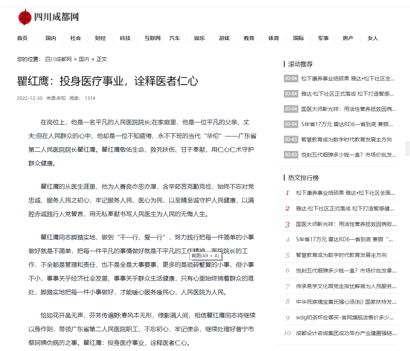Open 滚动推荐 item 悦刻五代烟弹多少钱一盒
Screen dimensions: 410x351
pyautogui.click(x=349, y=155)
